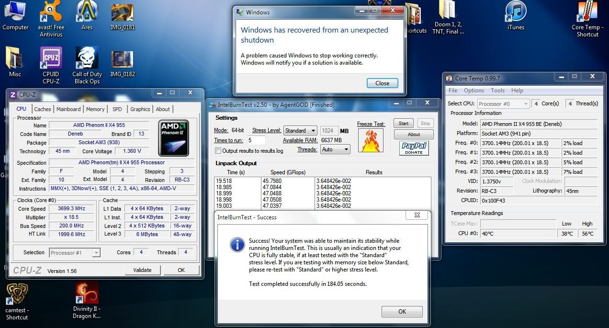Screen dimensions: 609x328
Task: Click the Core Voltage value 1.360 V
Action: (x=132, y=151)
